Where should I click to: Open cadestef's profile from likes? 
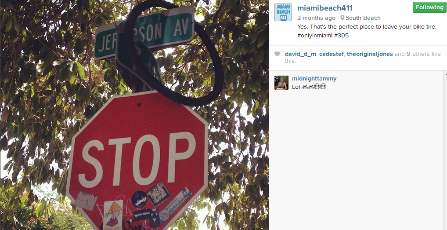click(331, 54)
